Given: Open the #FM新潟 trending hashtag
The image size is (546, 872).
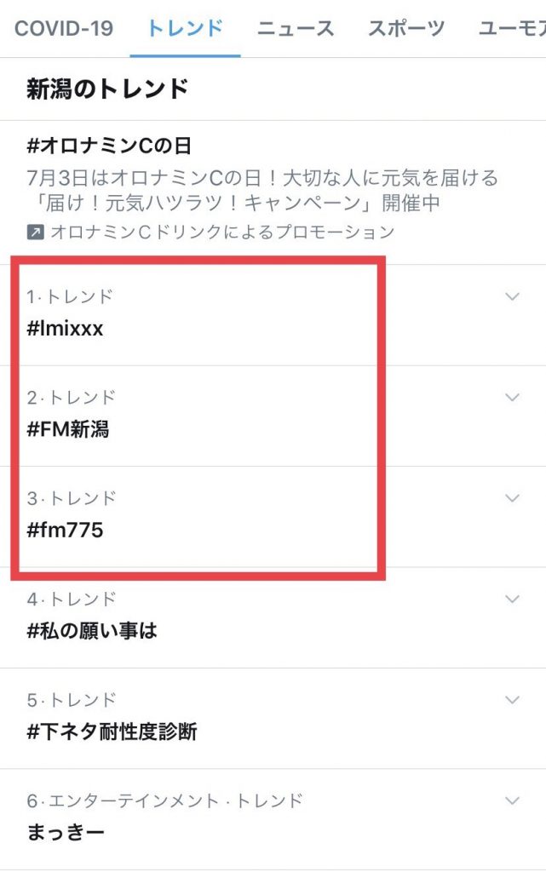Looking at the screenshot, I should pyautogui.click(x=68, y=429).
